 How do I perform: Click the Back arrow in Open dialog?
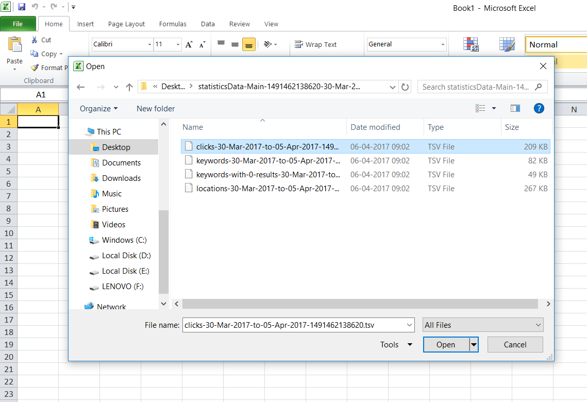coord(81,87)
